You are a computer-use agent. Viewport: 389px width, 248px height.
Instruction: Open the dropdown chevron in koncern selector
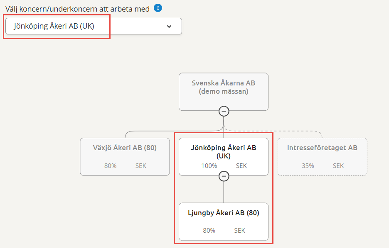pyautogui.click(x=169, y=26)
